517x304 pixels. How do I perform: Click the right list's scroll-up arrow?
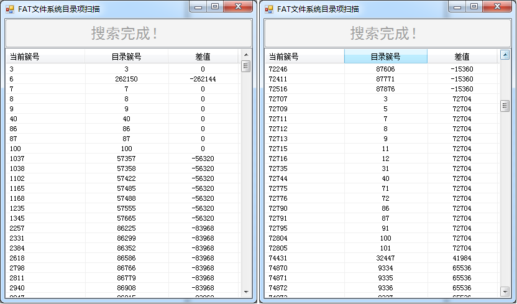505,56
